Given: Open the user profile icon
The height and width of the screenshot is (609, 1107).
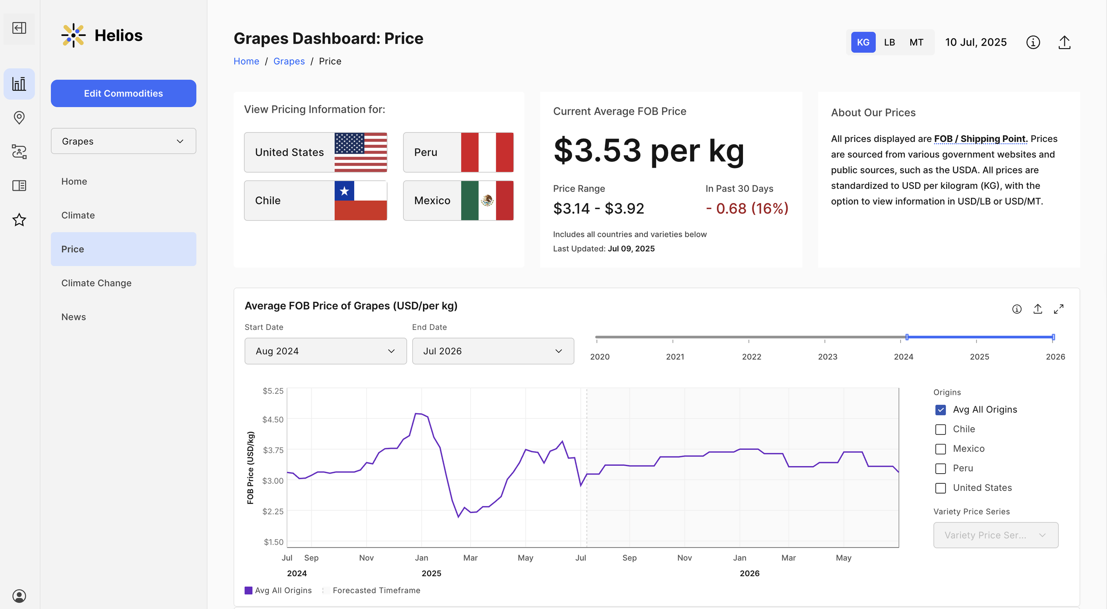Looking at the screenshot, I should pos(19,596).
